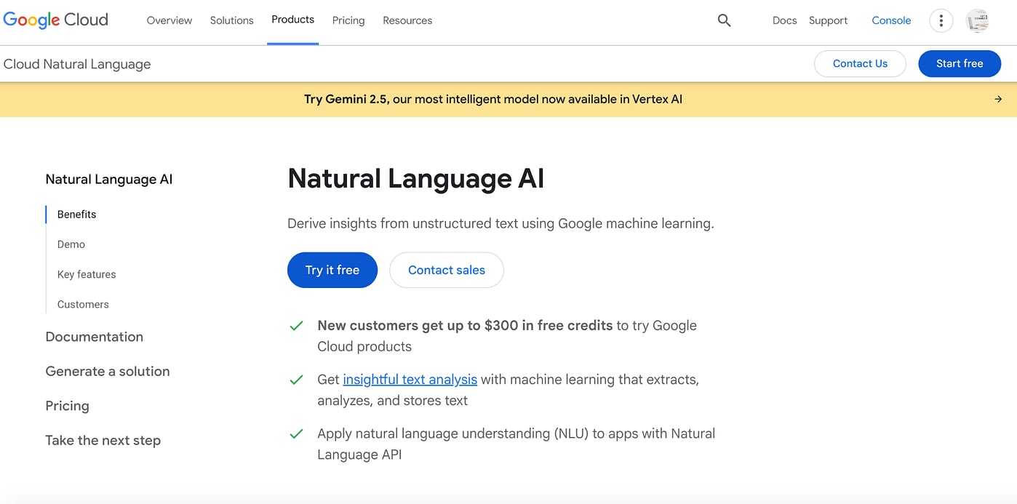This screenshot has width=1017, height=504.
Task: Click the Google Cloud logo
Action: click(x=55, y=20)
